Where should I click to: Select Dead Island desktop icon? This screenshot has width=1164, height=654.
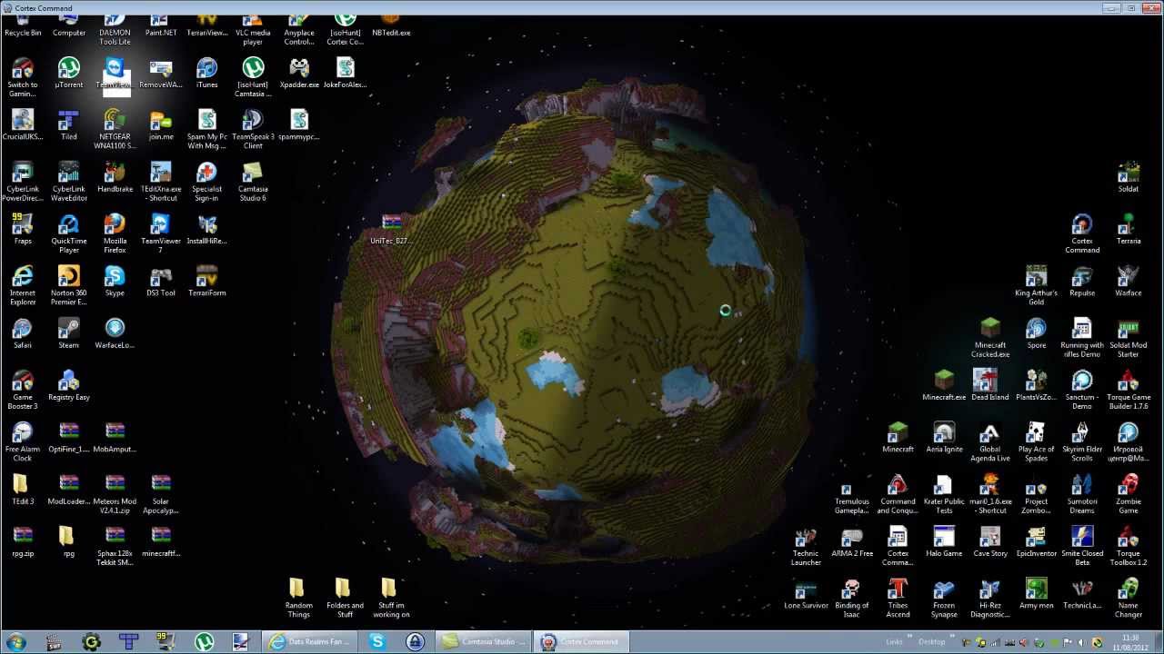(x=990, y=385)
